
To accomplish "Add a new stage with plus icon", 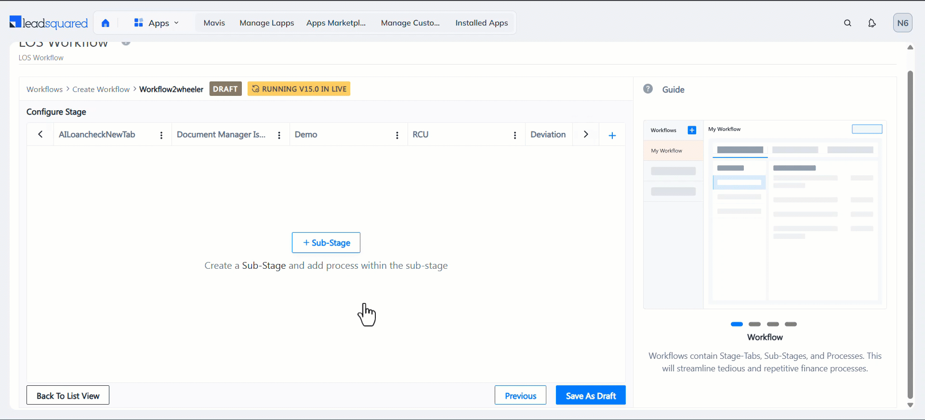I will [x=612, y=135].
